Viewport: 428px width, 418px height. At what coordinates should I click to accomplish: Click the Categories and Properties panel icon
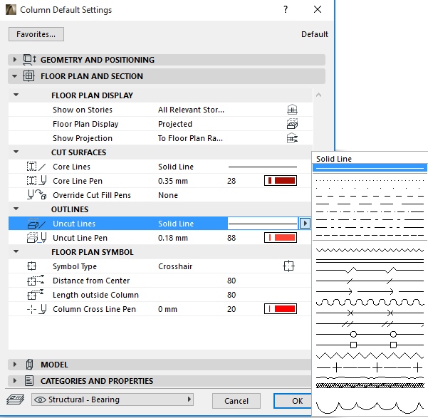click(x=29, y=380)
